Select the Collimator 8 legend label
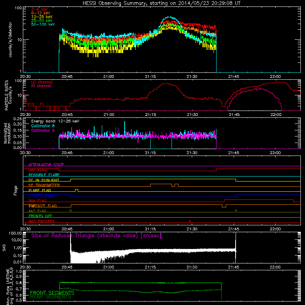The width and height of the screenshot is (305, 305). click(x=43, y=126)
